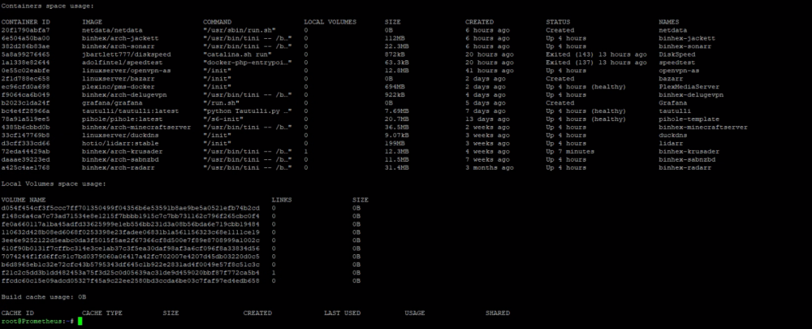Select the pihole/pihole:latest image entry
Screen dimensions: 812x329
tap(123, 119)
